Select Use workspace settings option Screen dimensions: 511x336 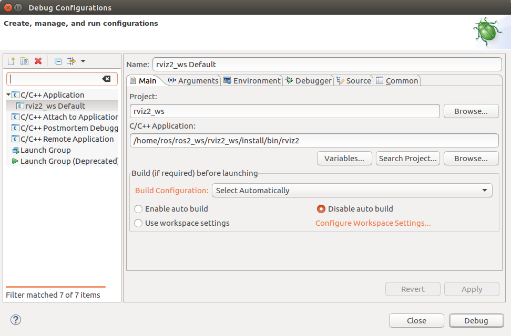pos(138,223)
